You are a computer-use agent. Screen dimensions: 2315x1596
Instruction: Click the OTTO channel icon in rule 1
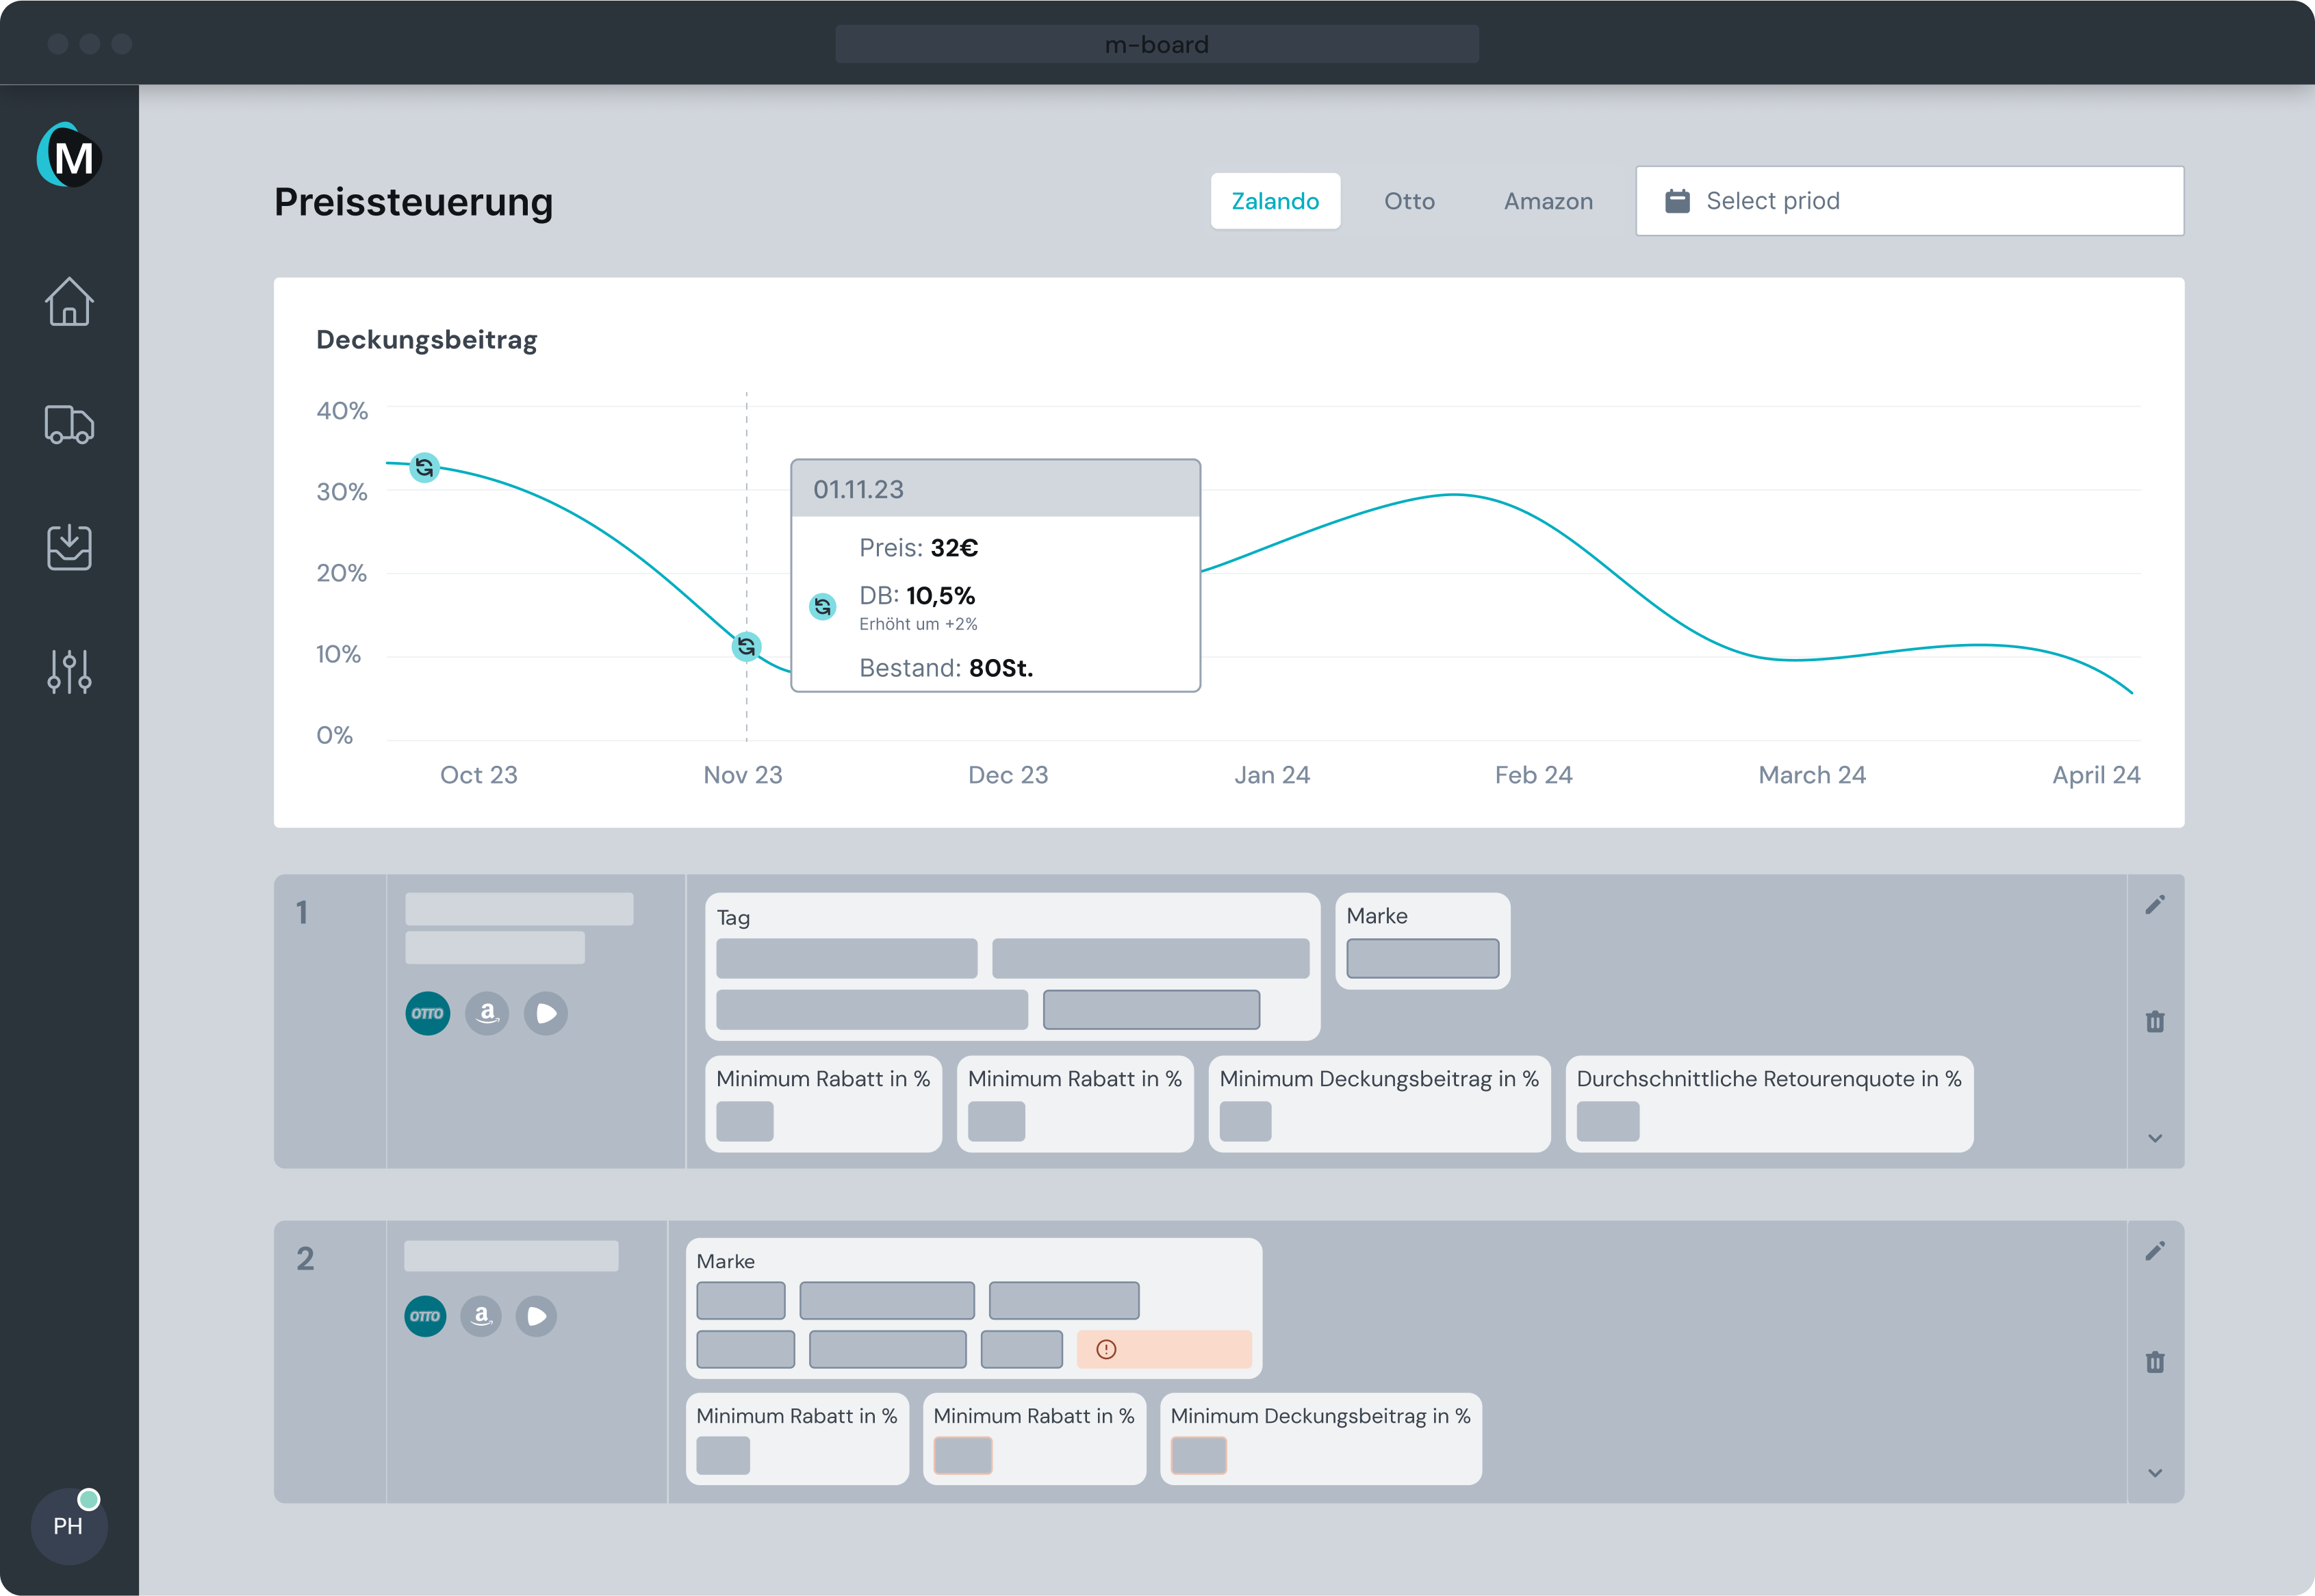pyautogui.click(x=427, y=1013)
